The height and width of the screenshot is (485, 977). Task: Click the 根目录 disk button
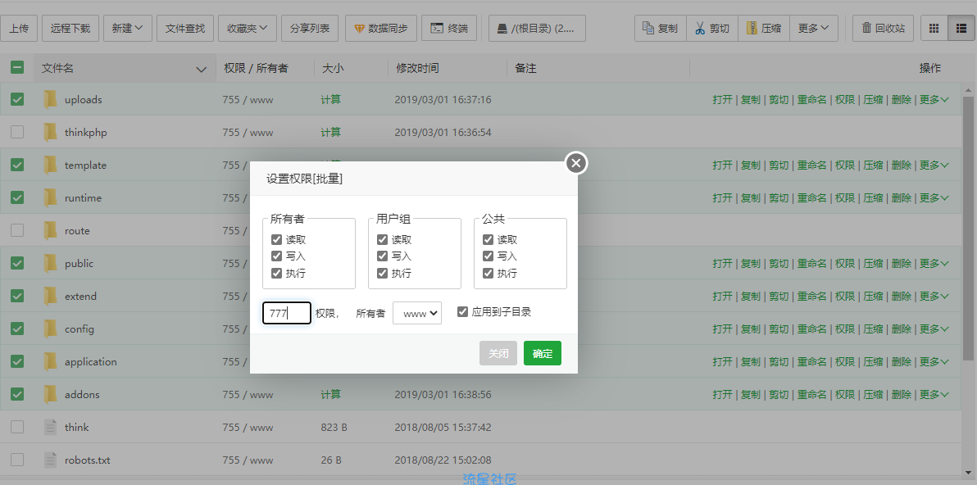click(537, 28)
